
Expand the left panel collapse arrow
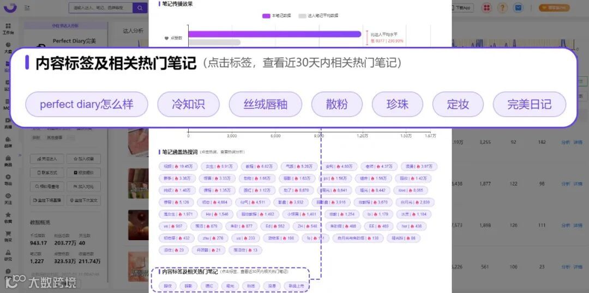pyautogui.click(x=20, y=155)
